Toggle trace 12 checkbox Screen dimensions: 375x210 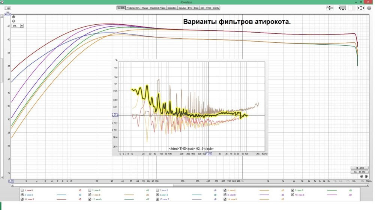coord(90,199)
